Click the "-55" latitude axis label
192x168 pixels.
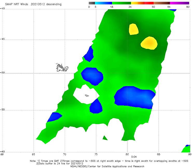(x=2, y=109)
